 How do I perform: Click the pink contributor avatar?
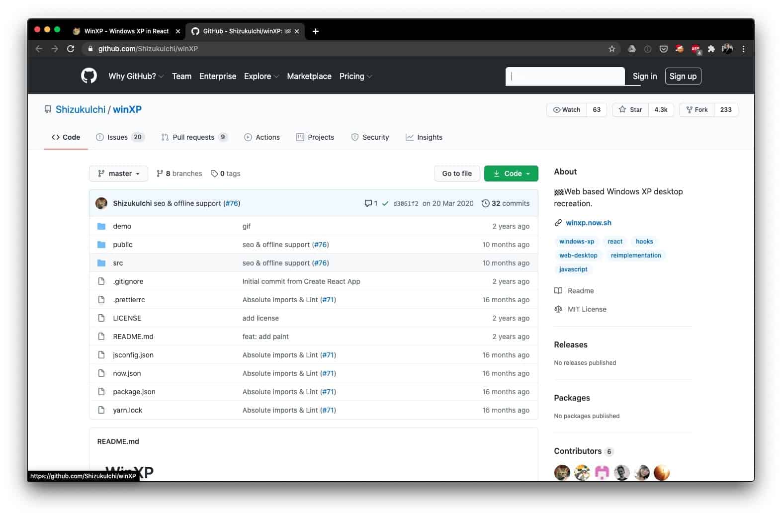(x=602, y=472)
